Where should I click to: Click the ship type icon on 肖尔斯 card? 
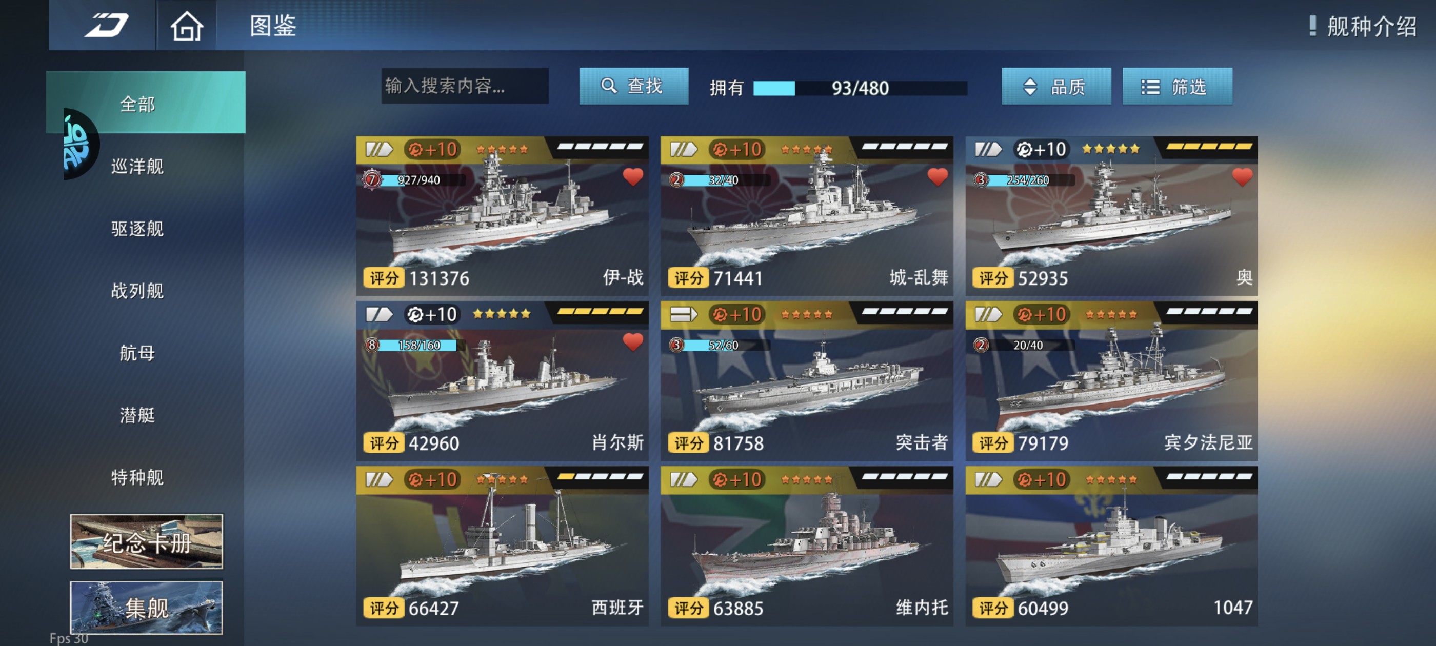tap(379, 315)
